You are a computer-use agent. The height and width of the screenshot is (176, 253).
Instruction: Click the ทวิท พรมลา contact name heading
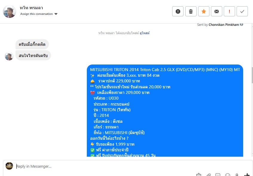coord(31,8)
